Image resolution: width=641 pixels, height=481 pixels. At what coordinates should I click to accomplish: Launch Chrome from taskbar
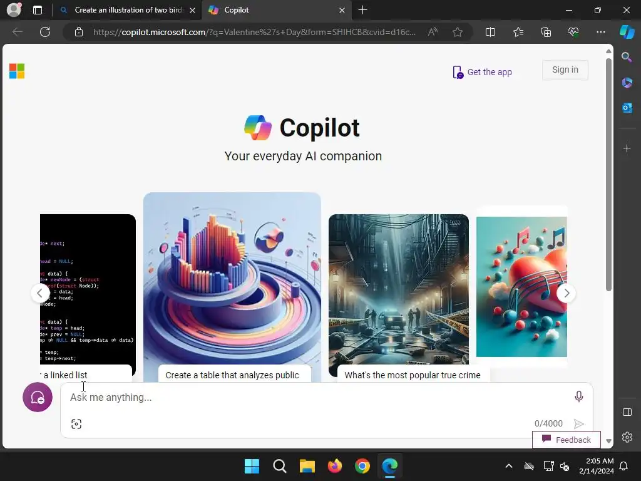[x=362, y=466]
